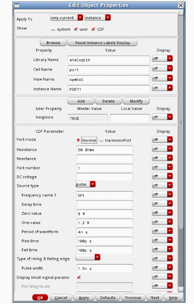
Task: Open Type of rising & falling edge dropdown
Action: coord(88,257)
